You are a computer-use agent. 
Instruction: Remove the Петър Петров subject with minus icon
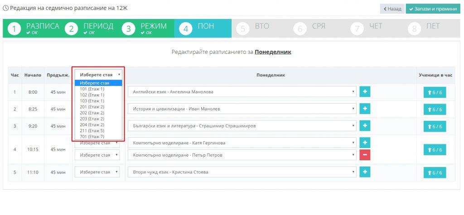point(365,155)
